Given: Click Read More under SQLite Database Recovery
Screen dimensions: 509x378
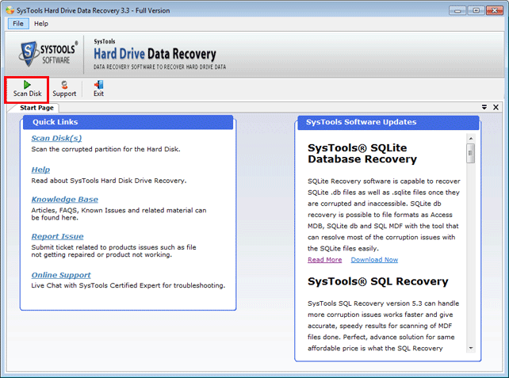Looking at the screenshot, I should click(324, 260).
